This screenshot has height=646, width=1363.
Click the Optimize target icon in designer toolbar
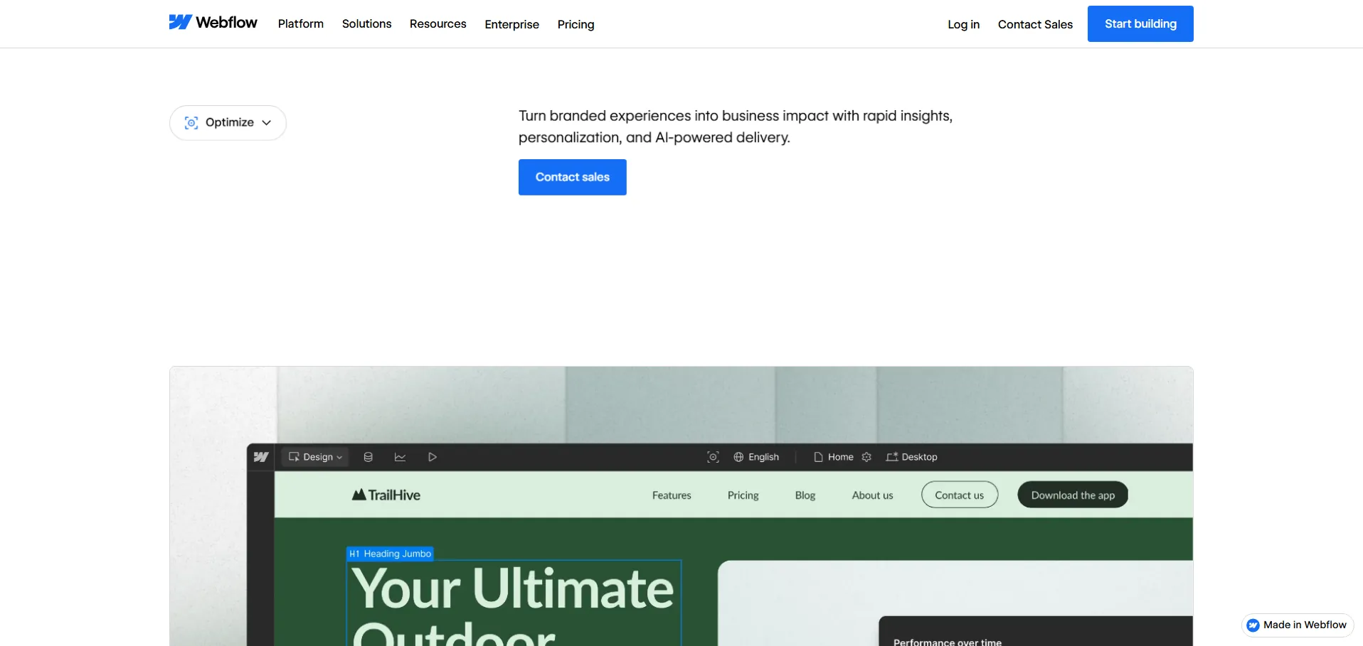tap(713, 457)
